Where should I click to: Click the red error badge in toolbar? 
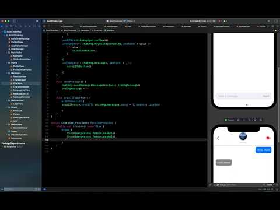(220, 21)
